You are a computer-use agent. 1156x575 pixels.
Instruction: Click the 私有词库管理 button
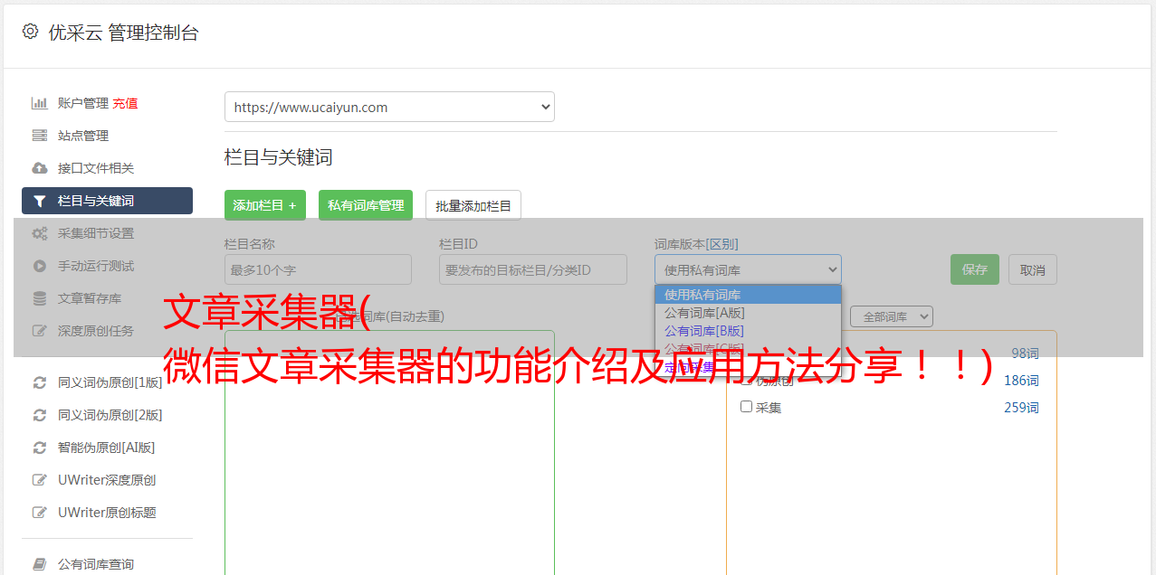(x=366, y=205)
